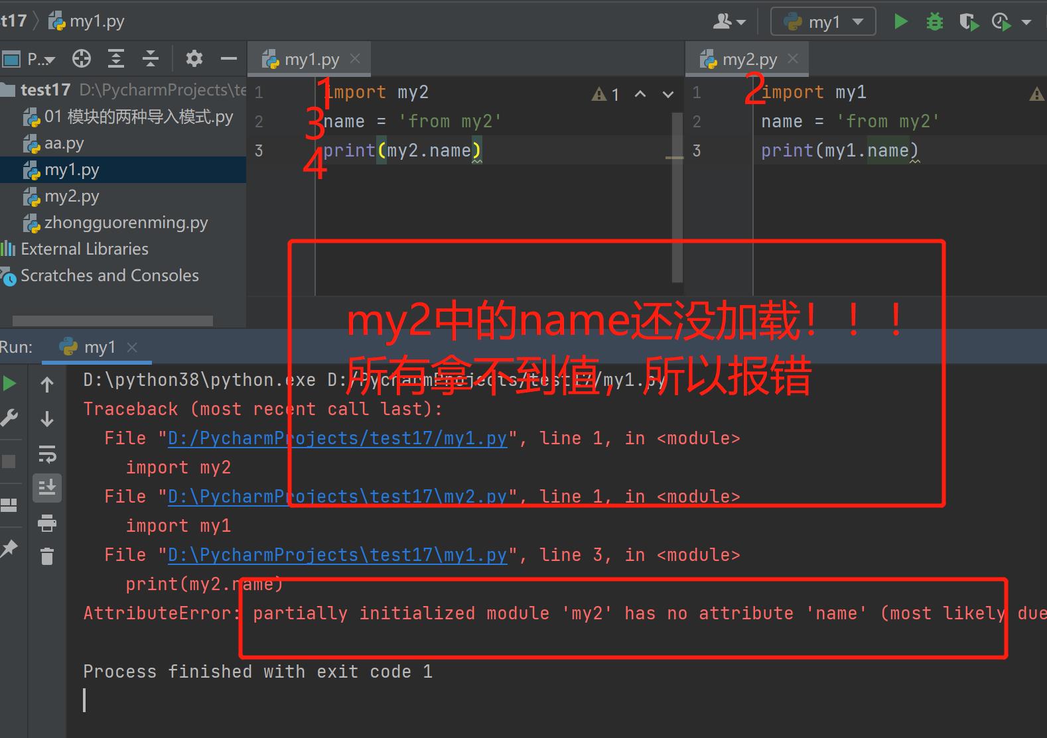Viewport: 1047px width, 738px height.
Task: Toggle scroll to end of console
Action: coord(47,488)
